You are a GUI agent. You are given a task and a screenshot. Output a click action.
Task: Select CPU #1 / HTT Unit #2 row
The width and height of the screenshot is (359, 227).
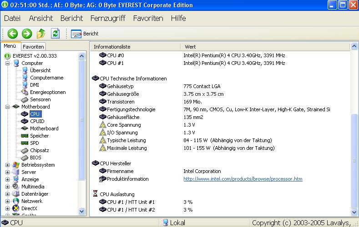[x=146, y=210]
